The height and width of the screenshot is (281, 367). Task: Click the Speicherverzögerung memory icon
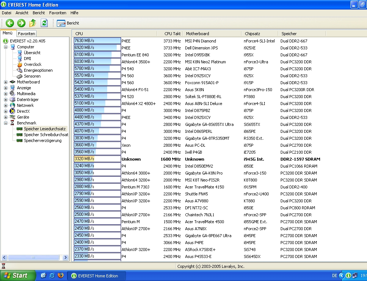click(20, 140)
